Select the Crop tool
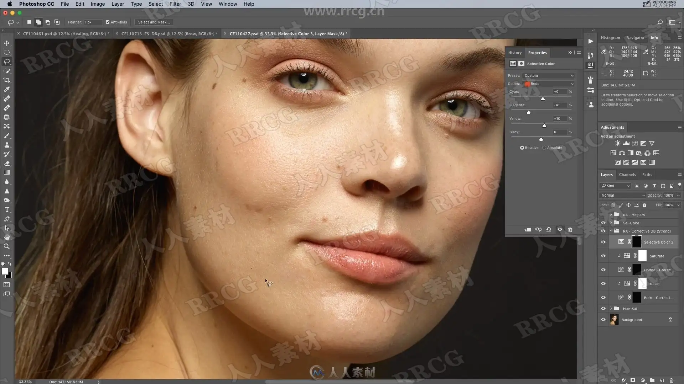This screenshot has width=684, height=384. coord(7,80)
